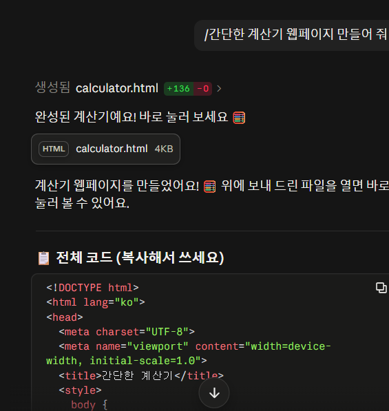Click the heading 전체 코드 (복사해서 쓰세요)
Screen dimensions: 389x411
[x=140, y=257]
